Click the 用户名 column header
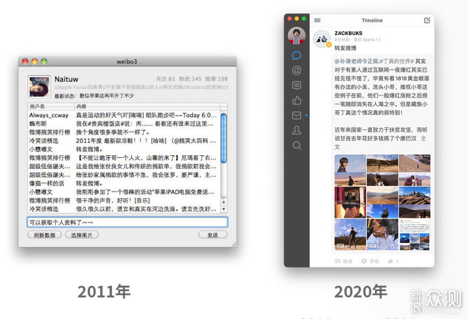Image resolution: width=468 pixels, height=319 pixels. (51, 107)
